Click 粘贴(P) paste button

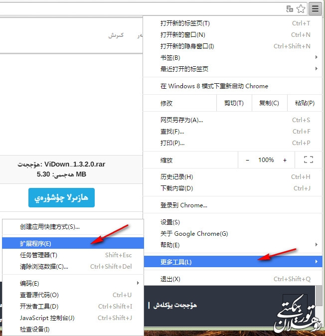point(305,103)
